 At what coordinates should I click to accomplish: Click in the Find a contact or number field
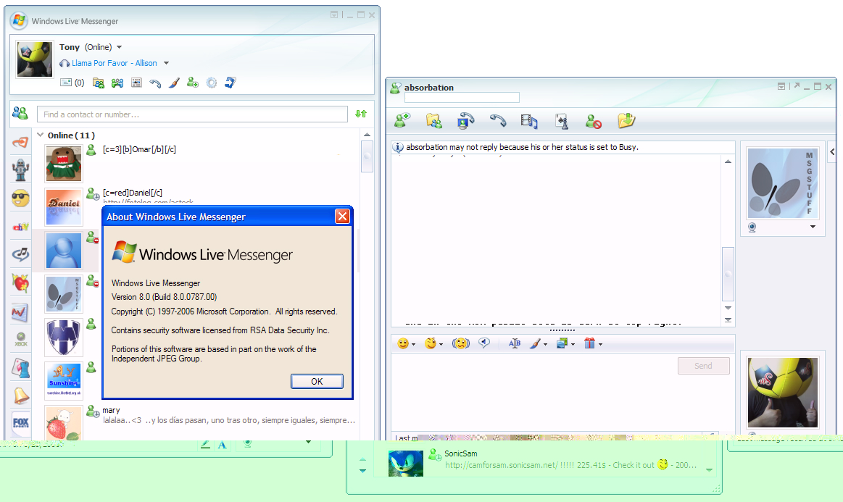point(192,114)
